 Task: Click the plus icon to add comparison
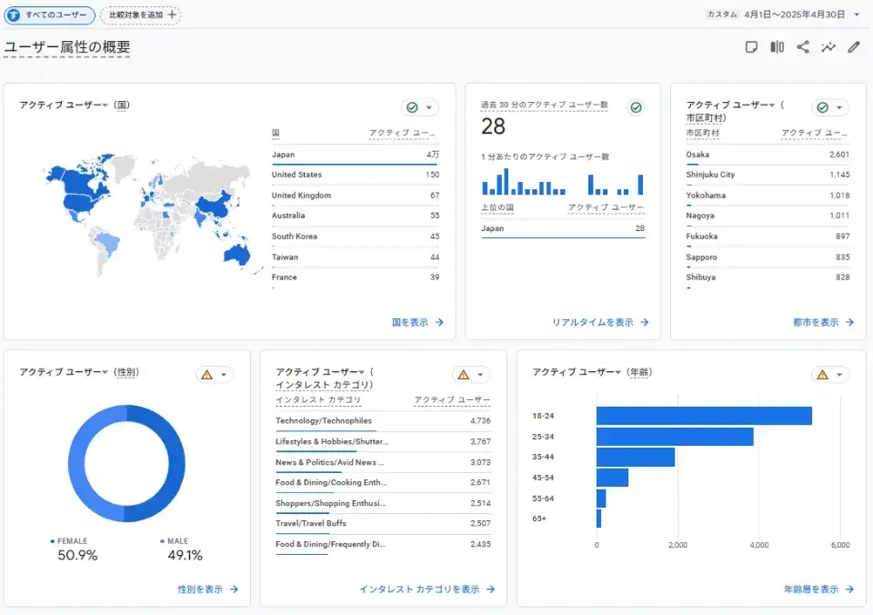pos(172,15)
